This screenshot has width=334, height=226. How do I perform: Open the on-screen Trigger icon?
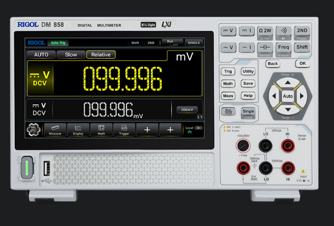[124, 130]
